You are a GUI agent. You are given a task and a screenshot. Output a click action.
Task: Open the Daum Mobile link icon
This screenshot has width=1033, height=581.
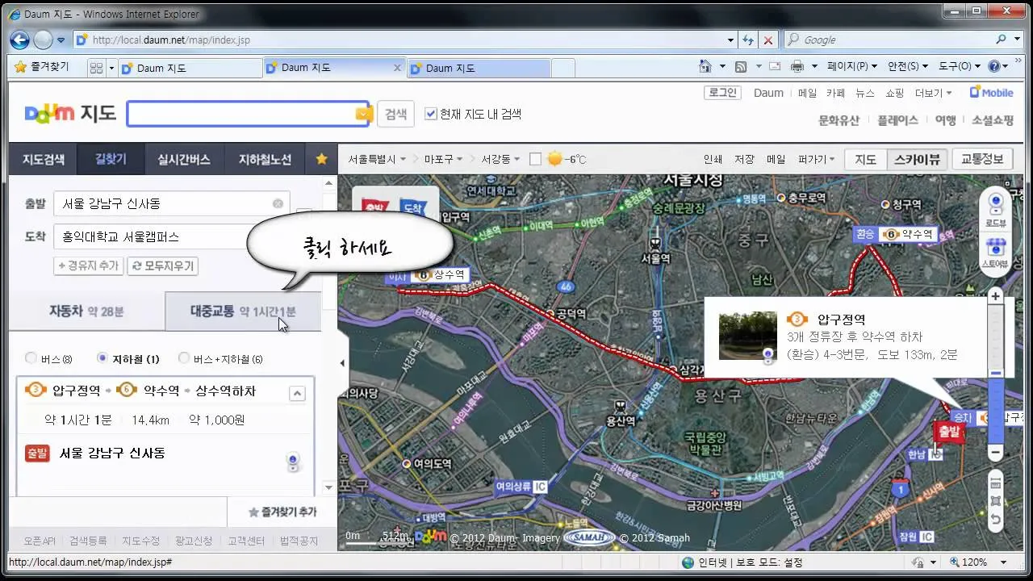991,93
